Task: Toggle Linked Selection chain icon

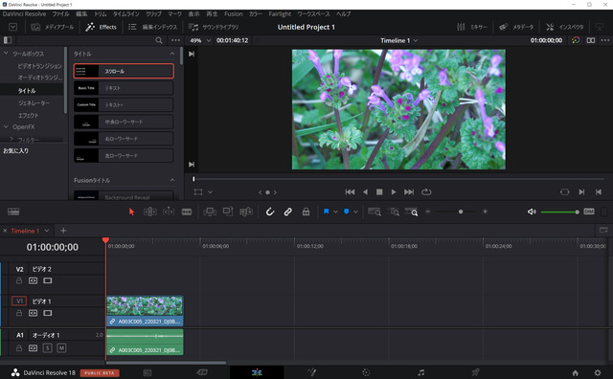Action: click(287, 212)
